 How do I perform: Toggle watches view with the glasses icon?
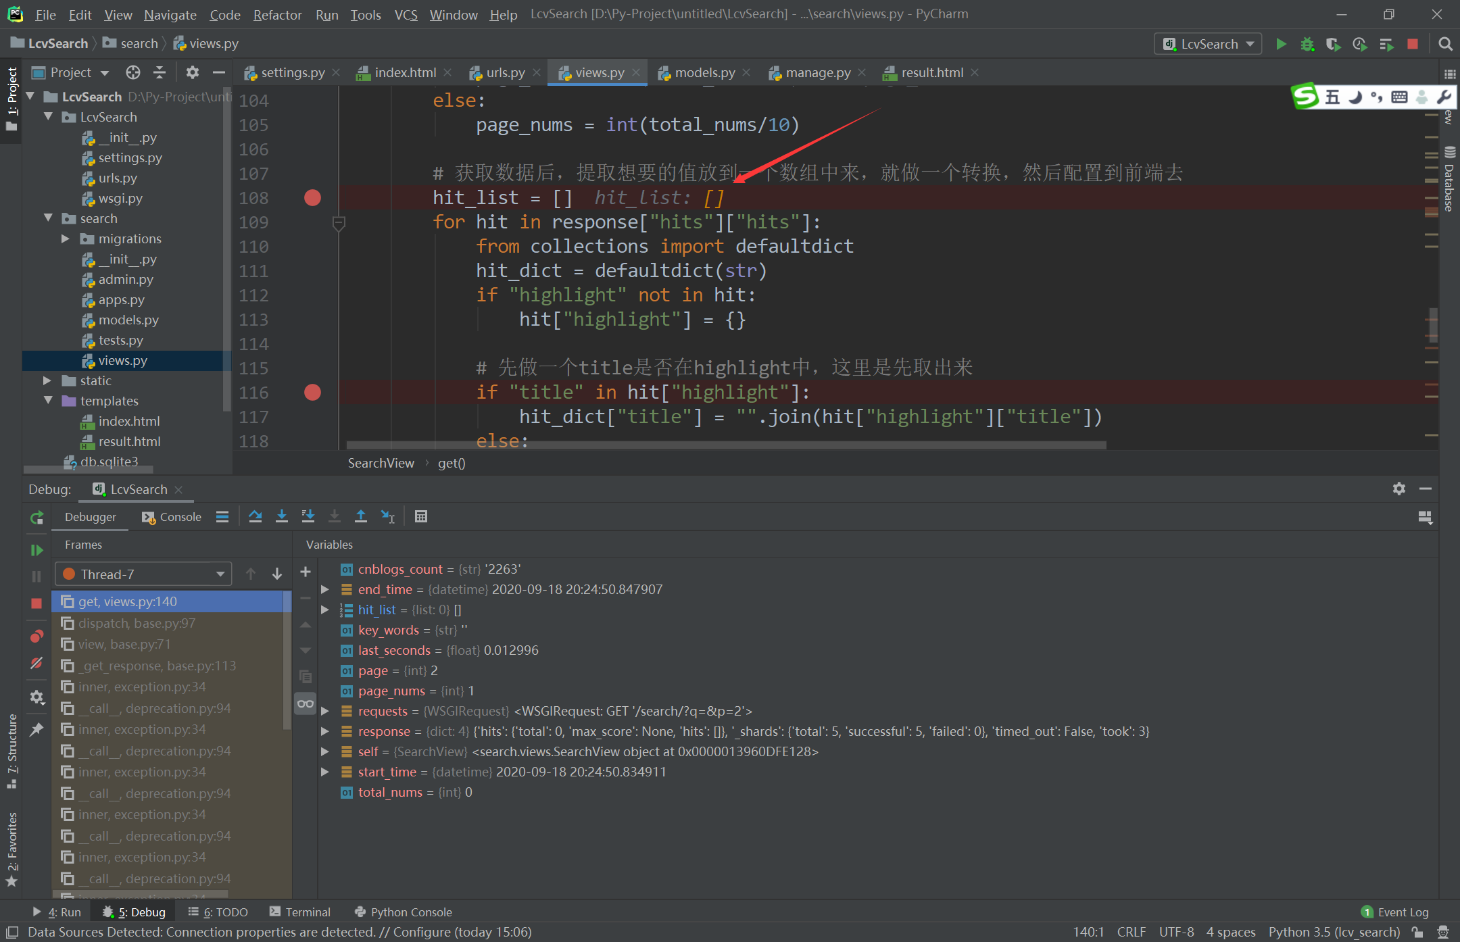pyautogui.click(x=306, y=703)
